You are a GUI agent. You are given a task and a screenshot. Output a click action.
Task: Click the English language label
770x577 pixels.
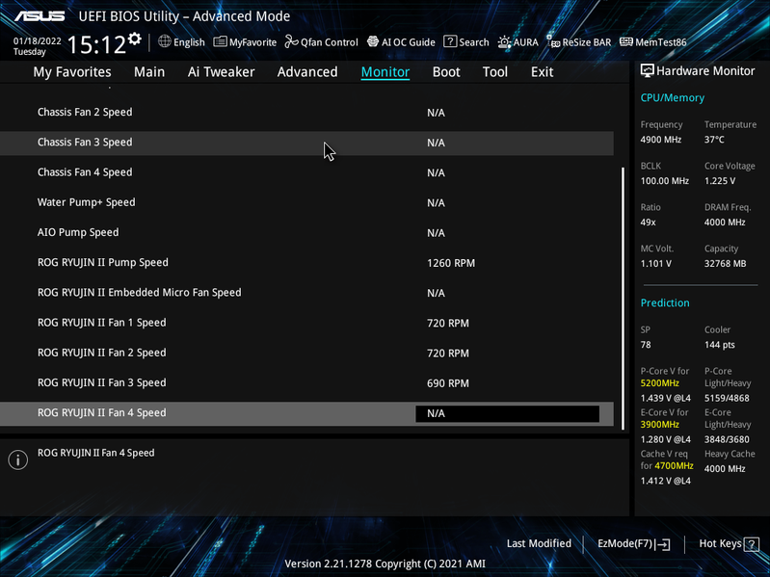189,42
